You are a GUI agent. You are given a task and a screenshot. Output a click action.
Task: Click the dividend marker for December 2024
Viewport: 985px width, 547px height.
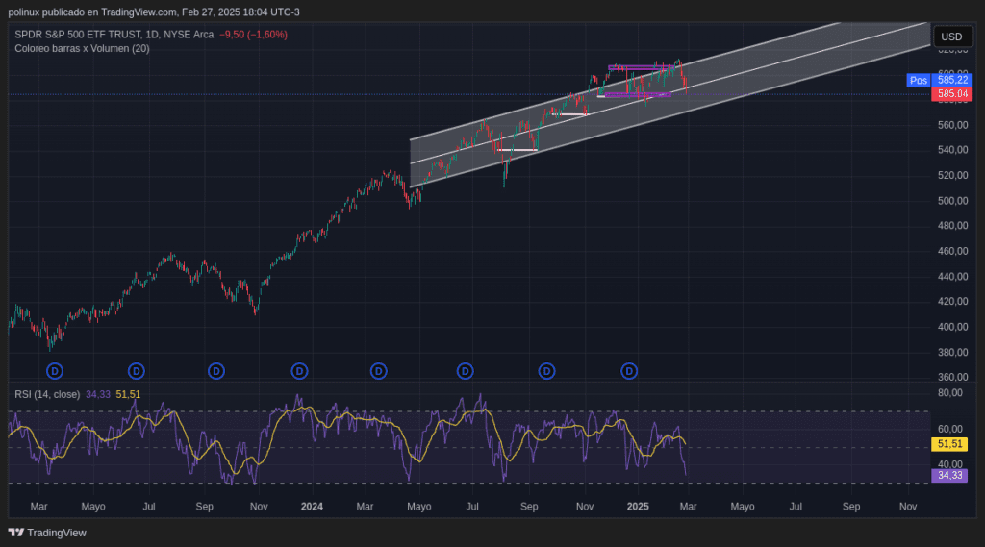(x=629, y=371)
